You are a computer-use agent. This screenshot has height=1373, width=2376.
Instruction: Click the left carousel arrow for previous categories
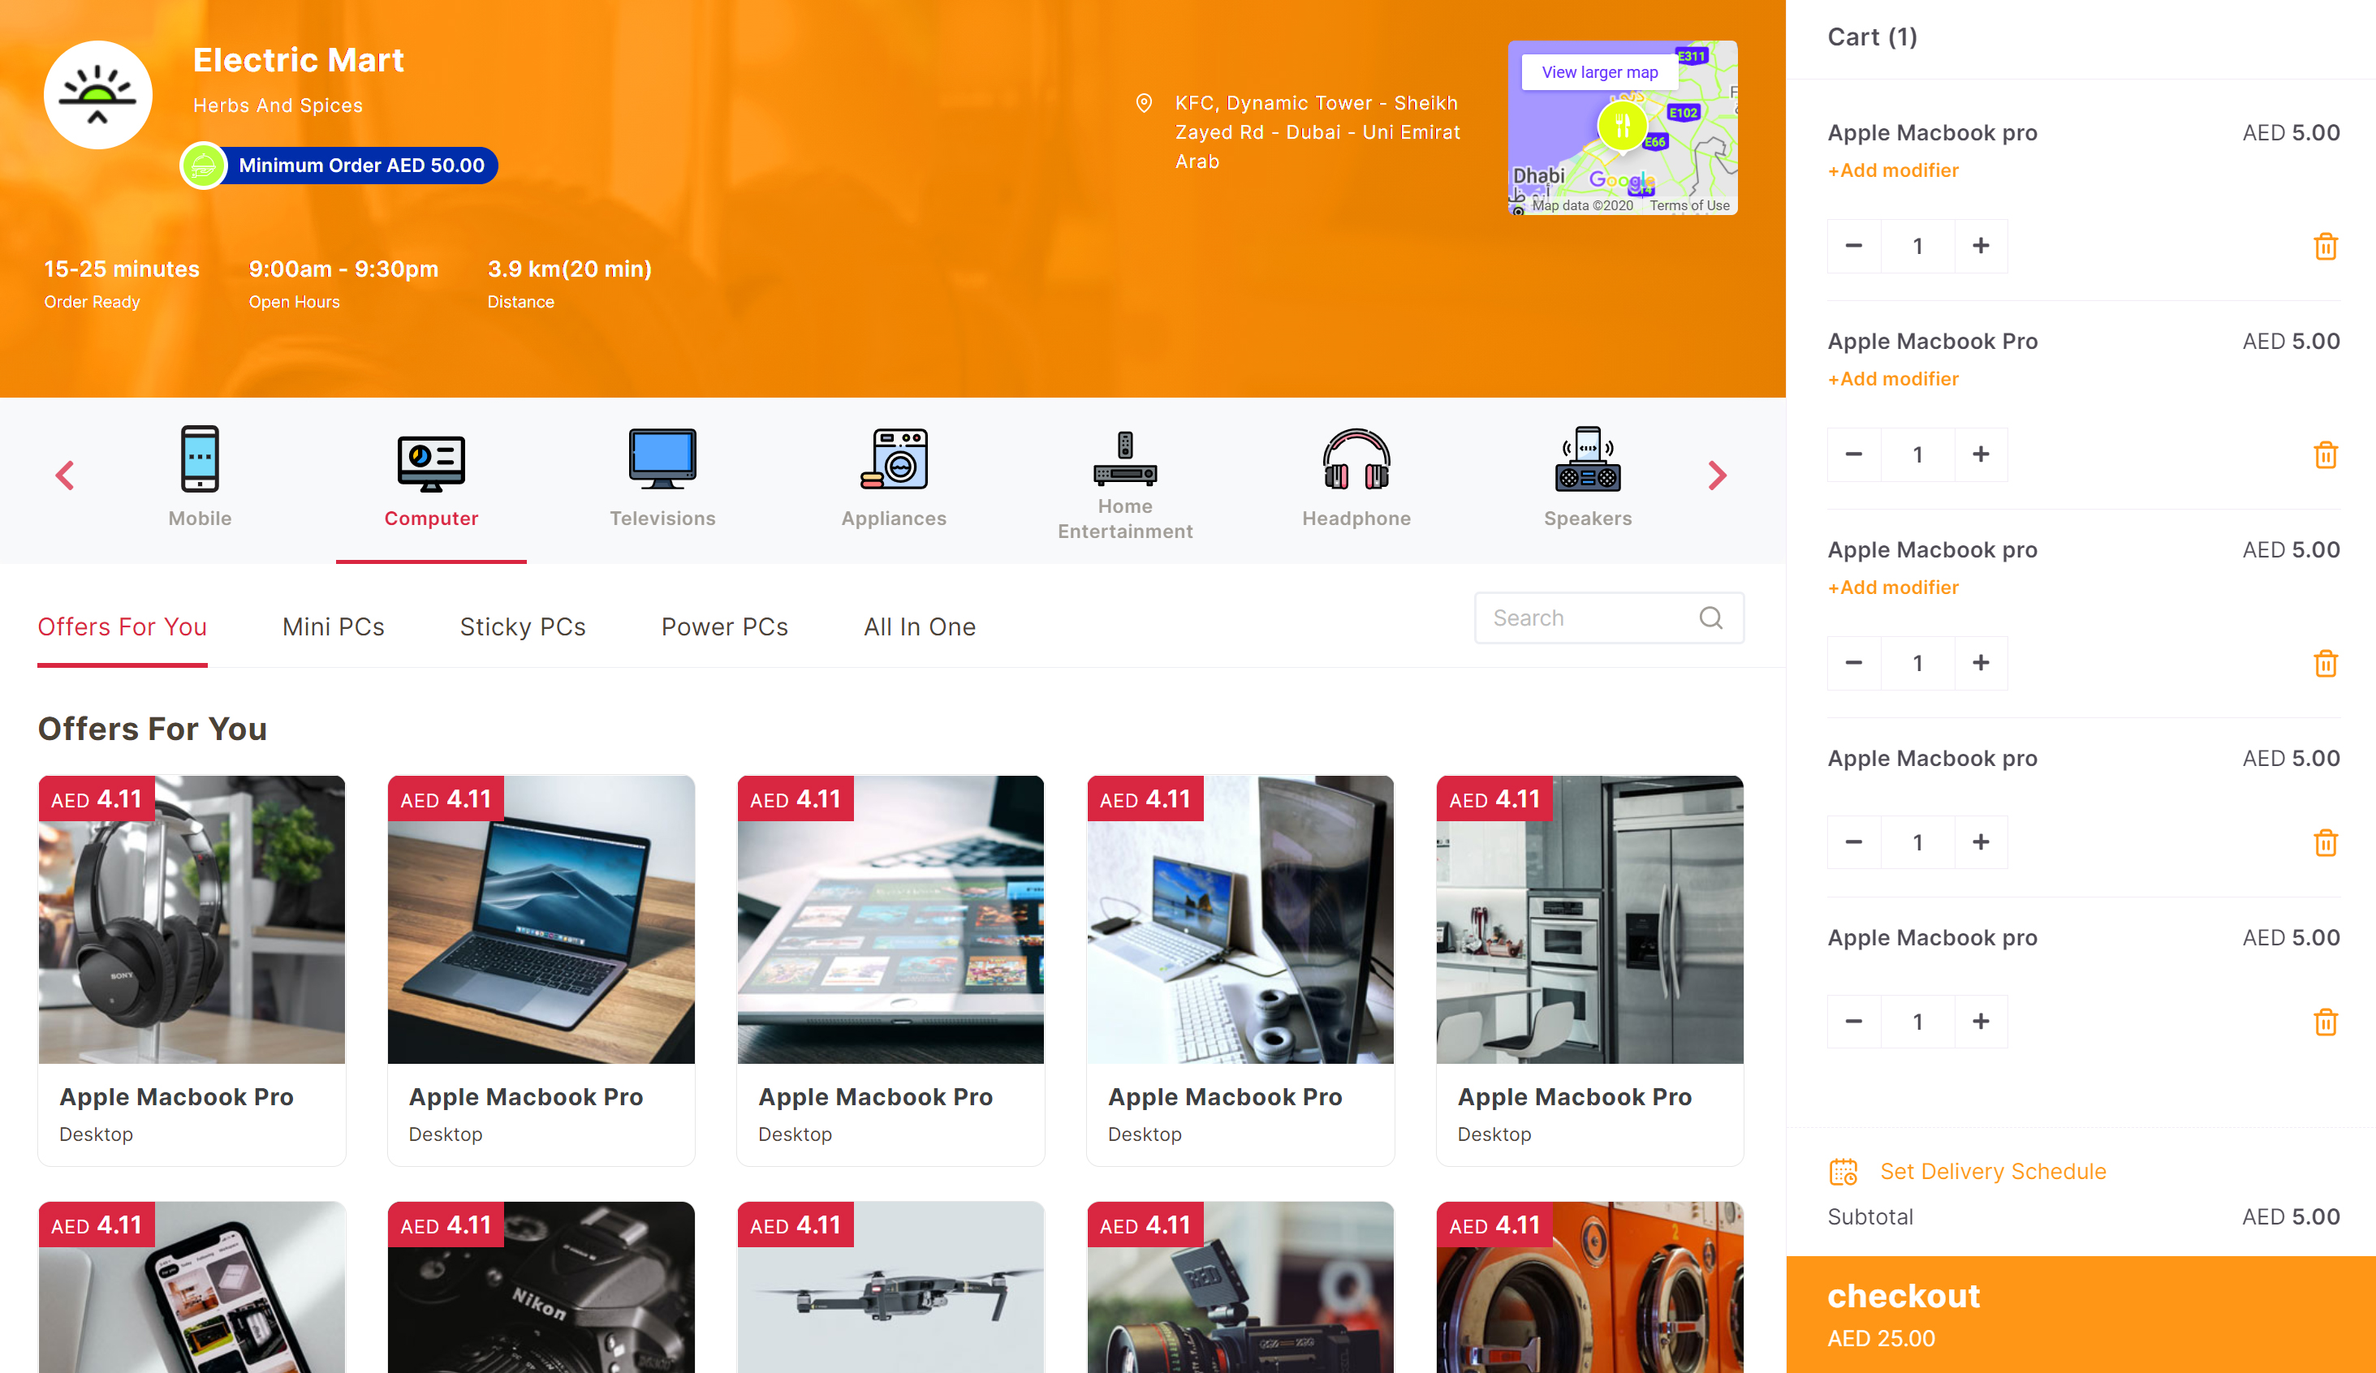pyautogui.click(x=65, y=476)
